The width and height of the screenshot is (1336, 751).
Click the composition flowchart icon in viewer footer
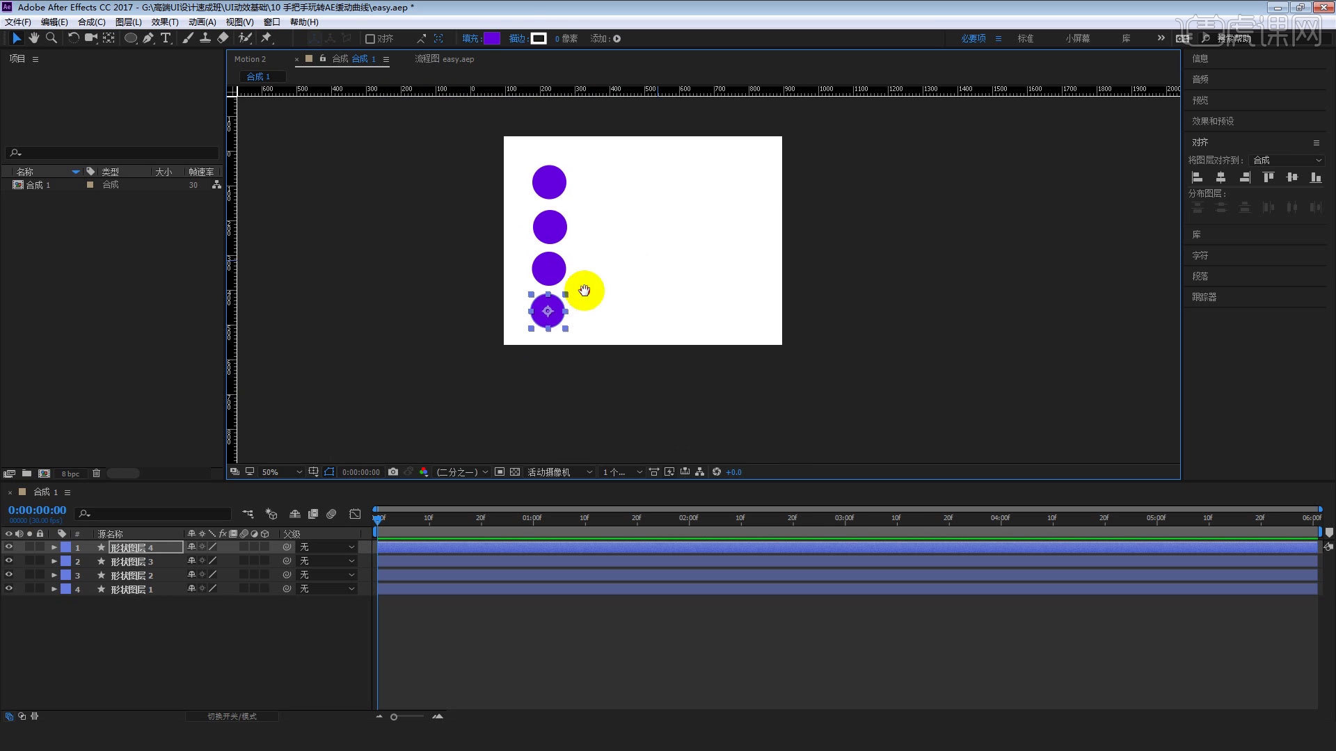pyautogui.click(x=700, y=472)
